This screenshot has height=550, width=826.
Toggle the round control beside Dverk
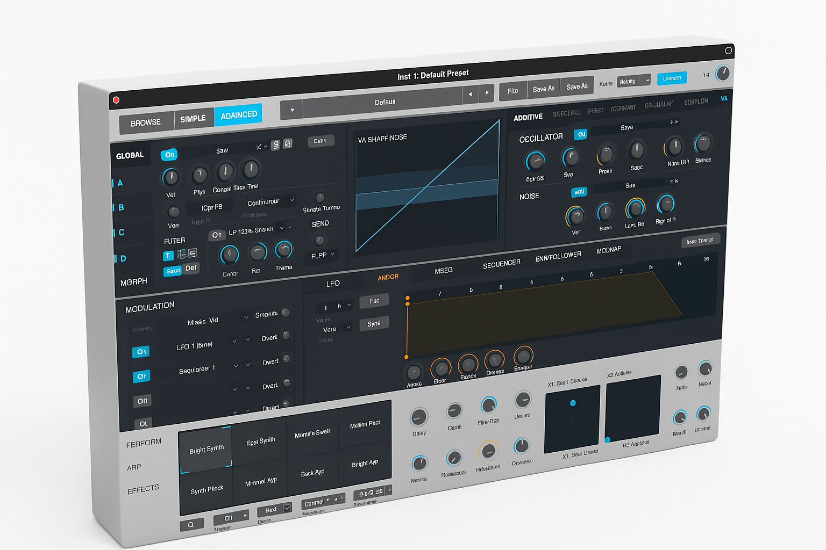(286, 336)
